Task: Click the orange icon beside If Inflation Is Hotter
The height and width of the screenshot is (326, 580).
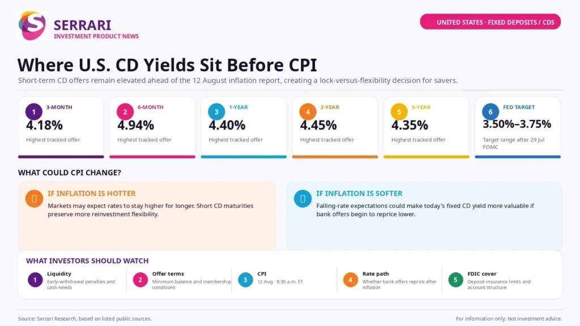Action: coord(34,199)
